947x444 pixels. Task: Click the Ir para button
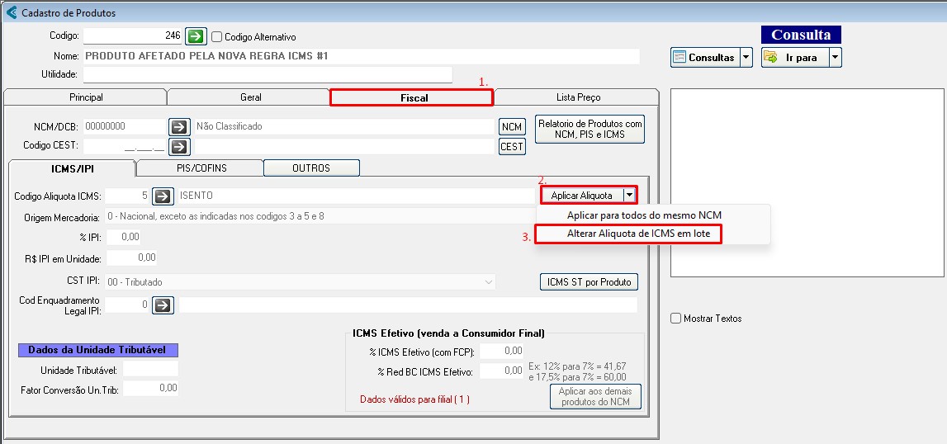pyautogui.click(x=795, y=58)
